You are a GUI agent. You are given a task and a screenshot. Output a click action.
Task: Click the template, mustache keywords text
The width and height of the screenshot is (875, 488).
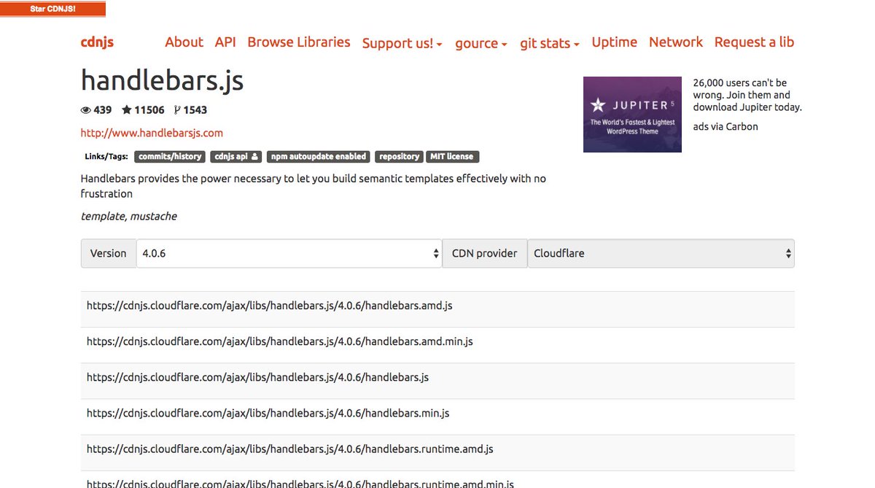128,216
